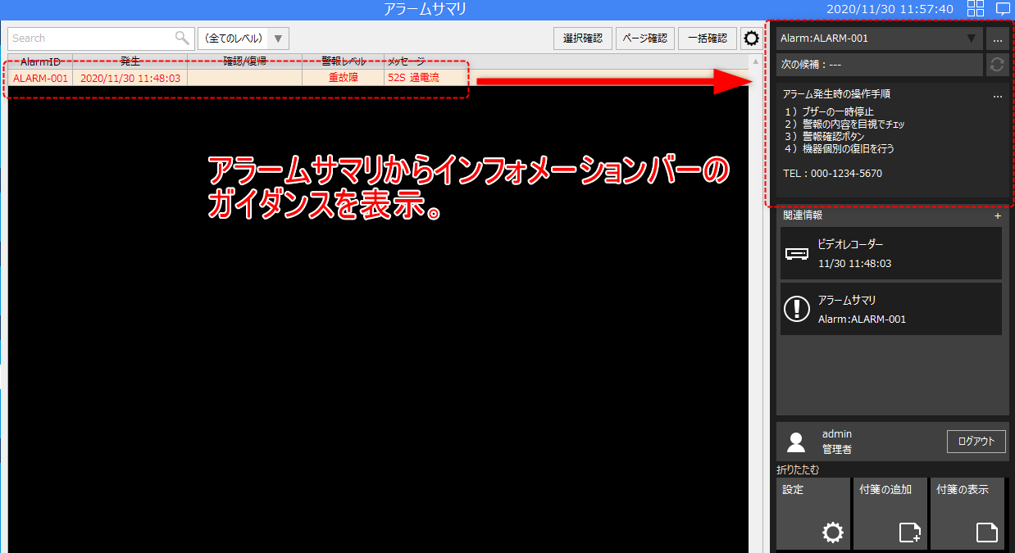This screenshot has height=553, width=1015.
Task: Click the message display icon in title bar
Action: (x=1003, y=9)
